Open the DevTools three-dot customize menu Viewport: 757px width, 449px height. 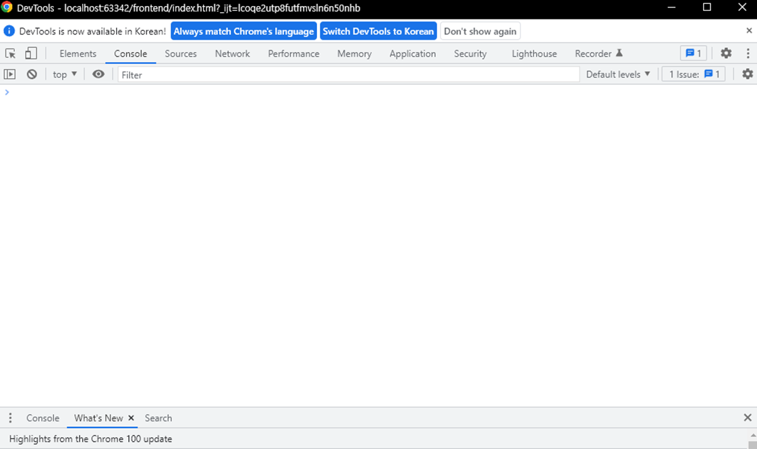click(748, 53)
